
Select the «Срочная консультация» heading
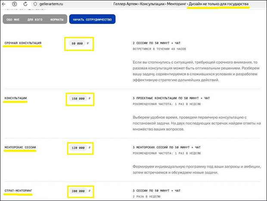click(23, 43)
